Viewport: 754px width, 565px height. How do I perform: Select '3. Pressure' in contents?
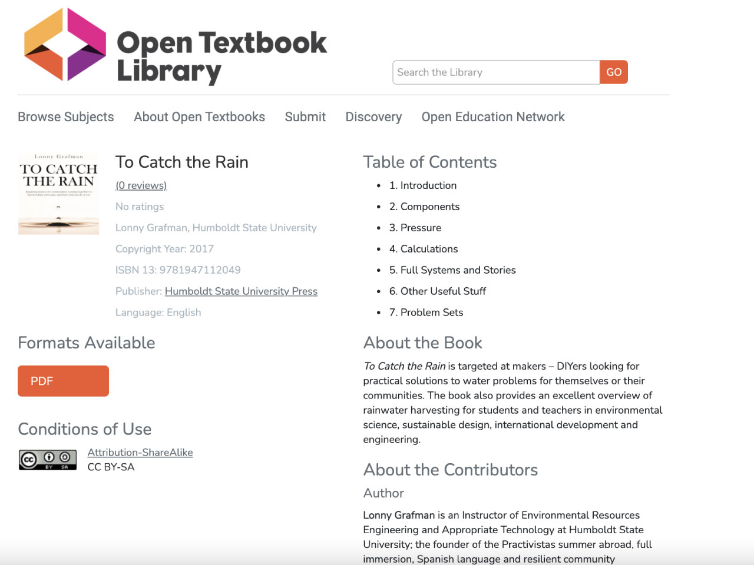point(415,228)
